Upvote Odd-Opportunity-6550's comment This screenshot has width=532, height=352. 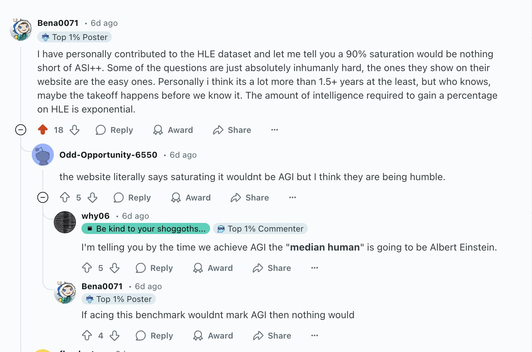click(65, 197)
